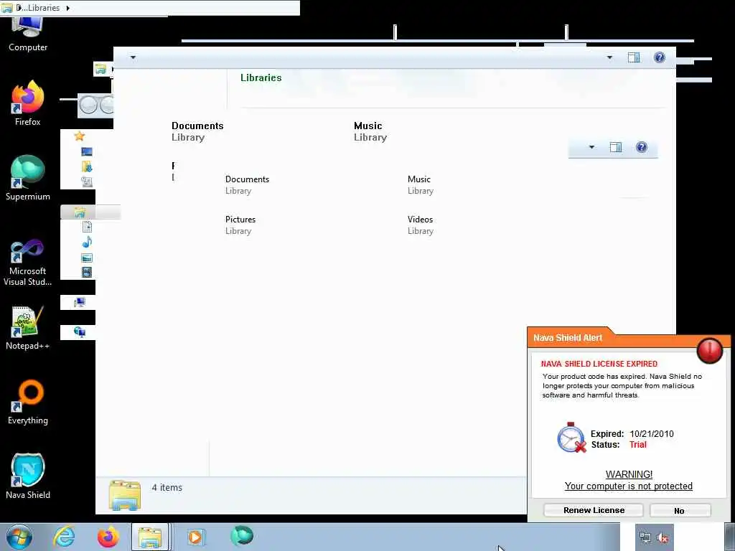
Task: Select the Documents page icon in navigation pane
Action: (x=87, y=227)
